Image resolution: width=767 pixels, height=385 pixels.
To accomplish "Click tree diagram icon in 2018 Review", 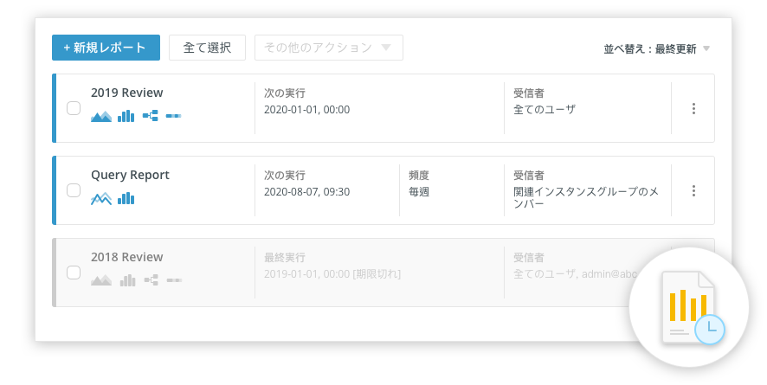I will pos(151,280).
